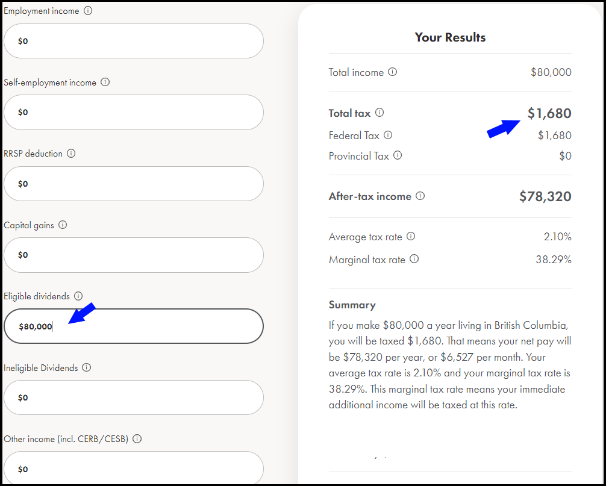
Task: Click the Self-employment income info icon
Action: pyautogui.click(x=105, y=82)
